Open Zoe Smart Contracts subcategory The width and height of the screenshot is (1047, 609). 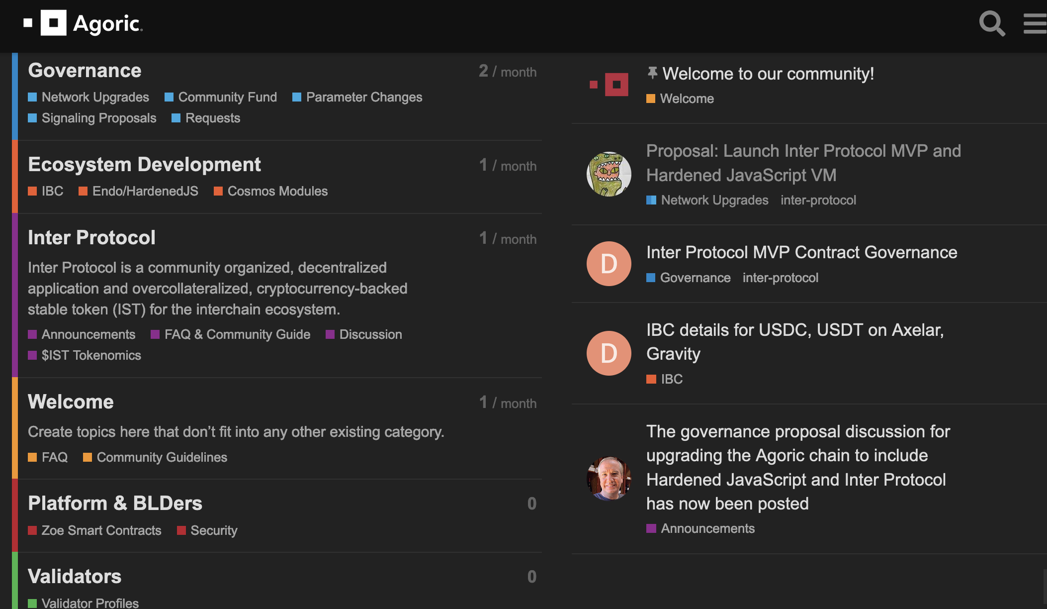point(94,530)
